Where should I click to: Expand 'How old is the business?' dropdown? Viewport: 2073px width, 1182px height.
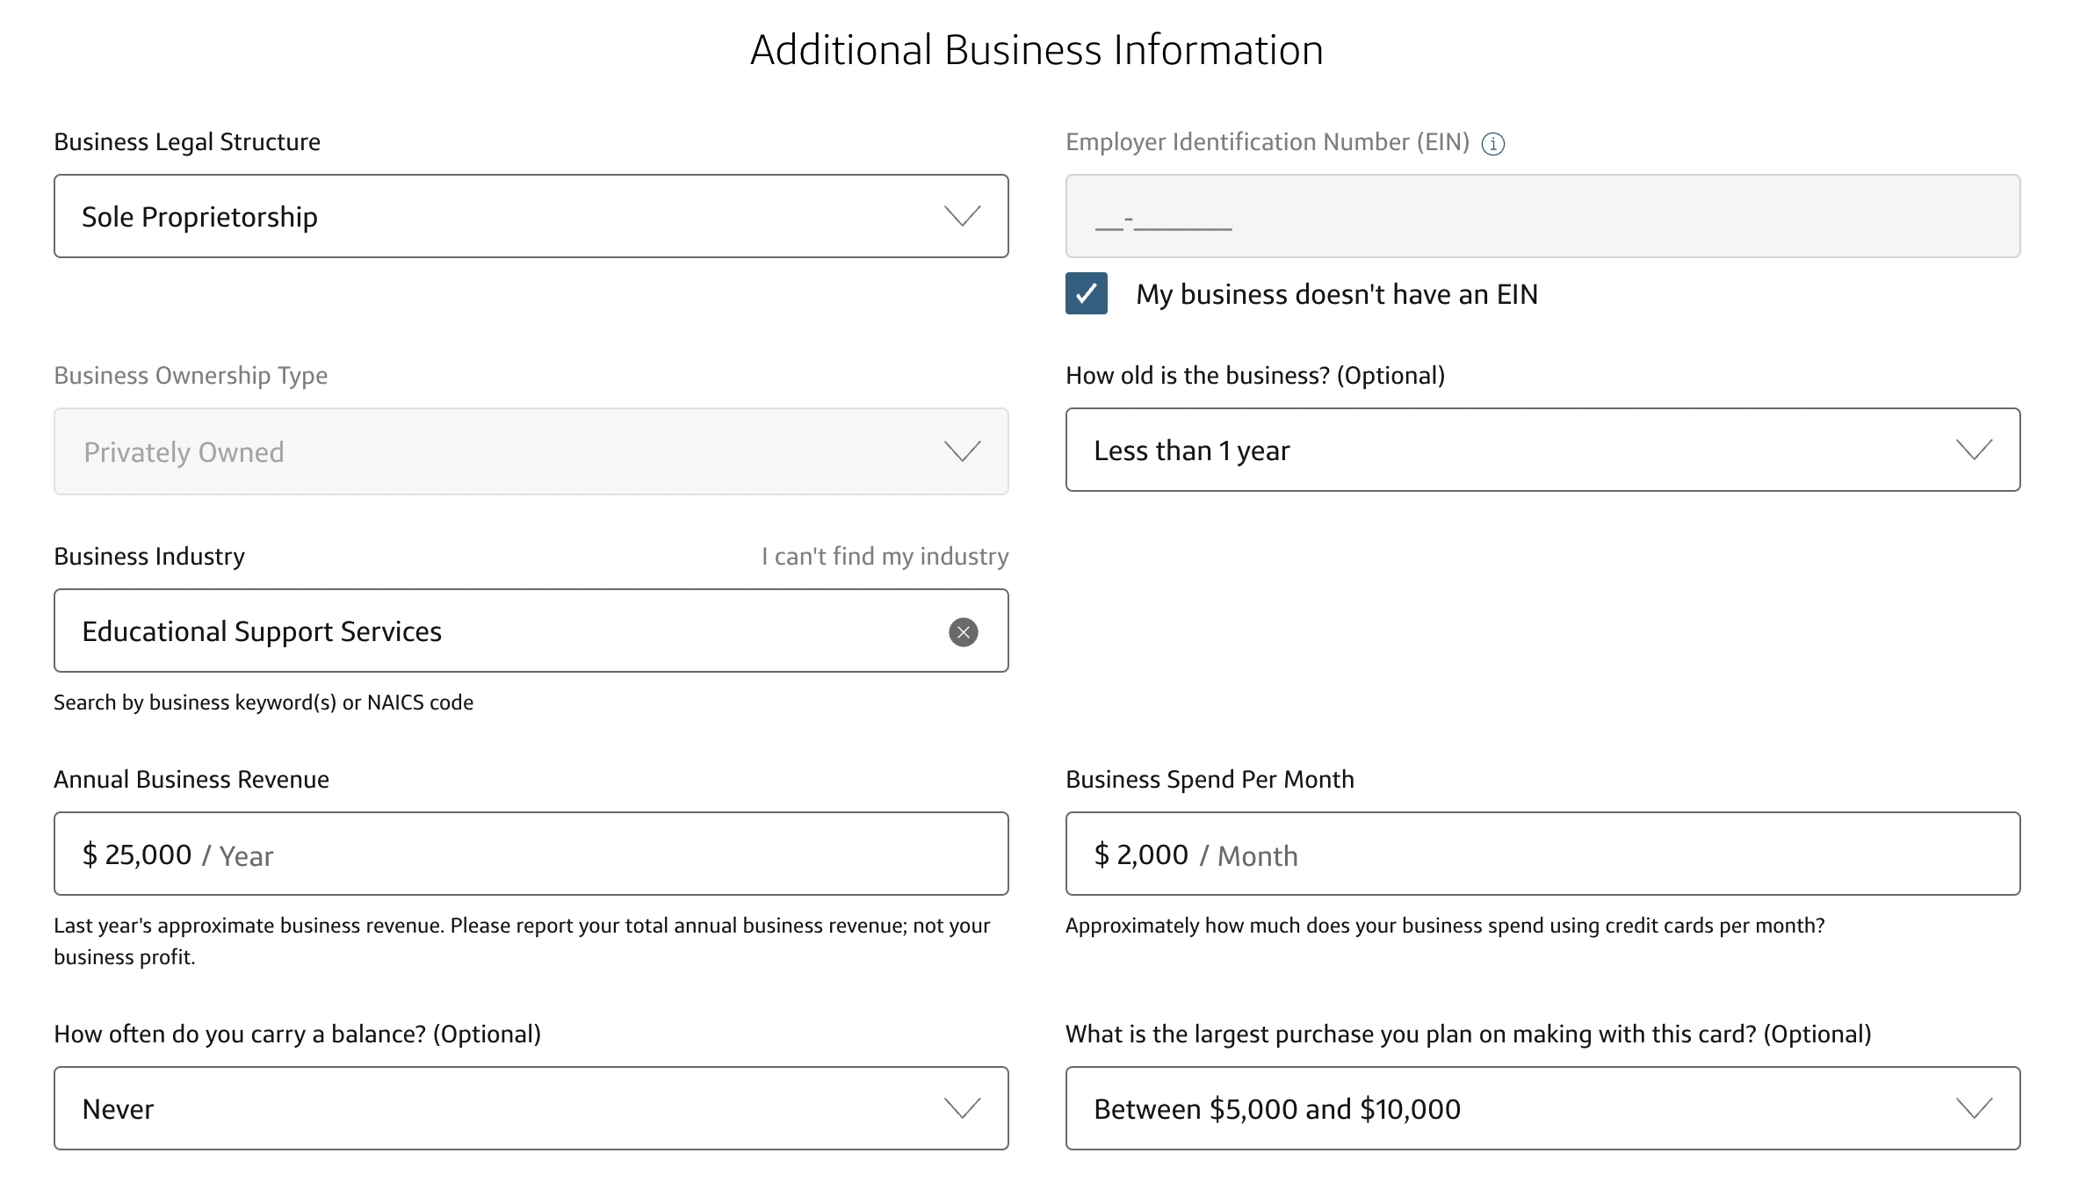click(1542, 450)
